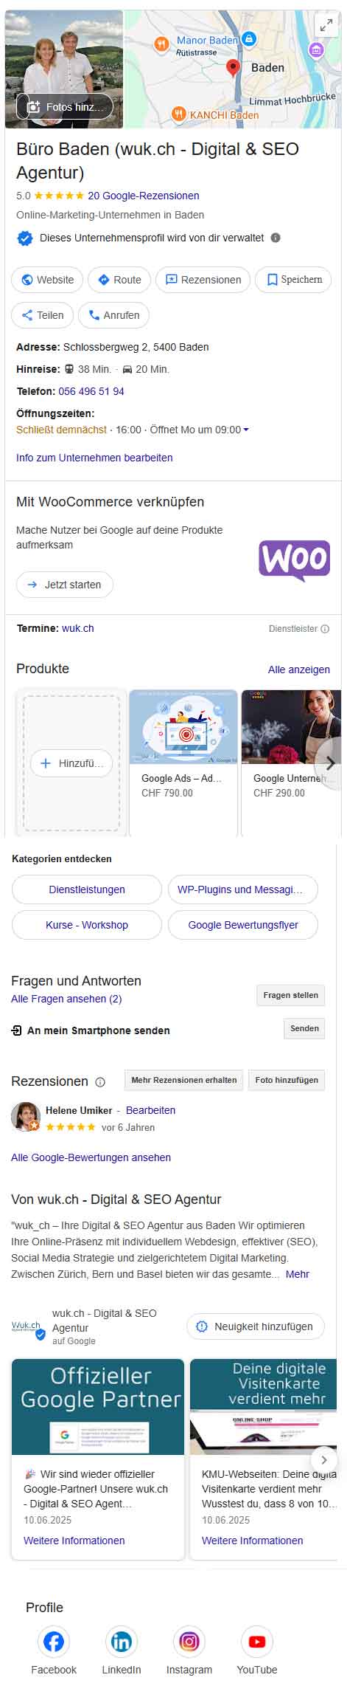The height and width of the screenshot is (1700, 347).
Task: Expand the opening hours dropdown arrow
Action: (246, 430)
